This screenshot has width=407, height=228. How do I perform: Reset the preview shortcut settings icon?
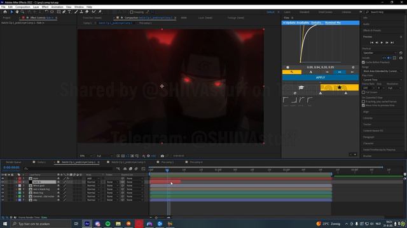401,53
